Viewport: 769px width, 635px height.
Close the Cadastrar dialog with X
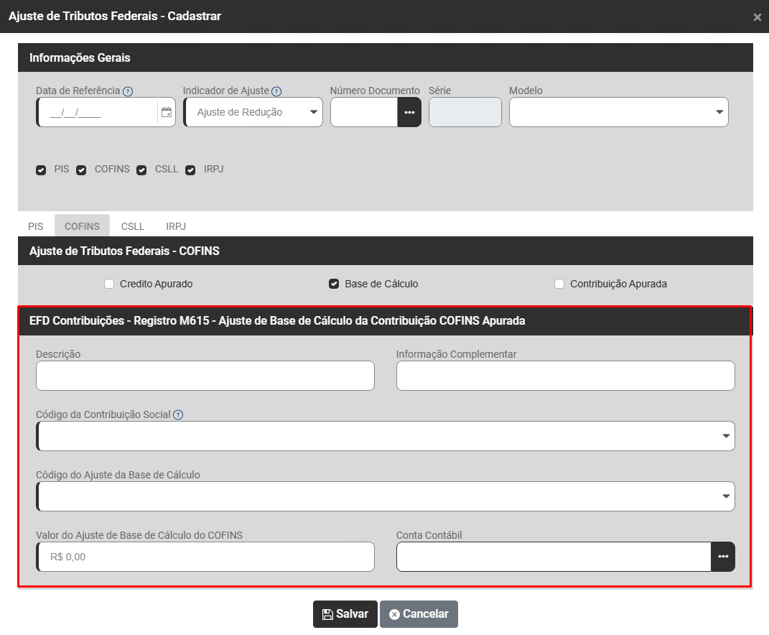[758, 17]
